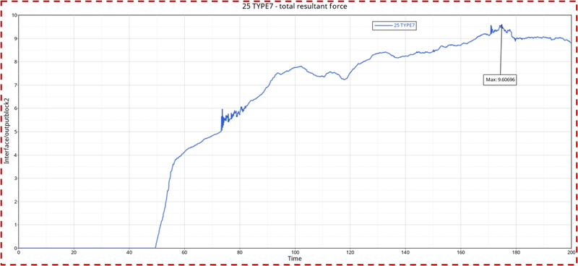Click the y-axis tick label 2

[14, 202]
